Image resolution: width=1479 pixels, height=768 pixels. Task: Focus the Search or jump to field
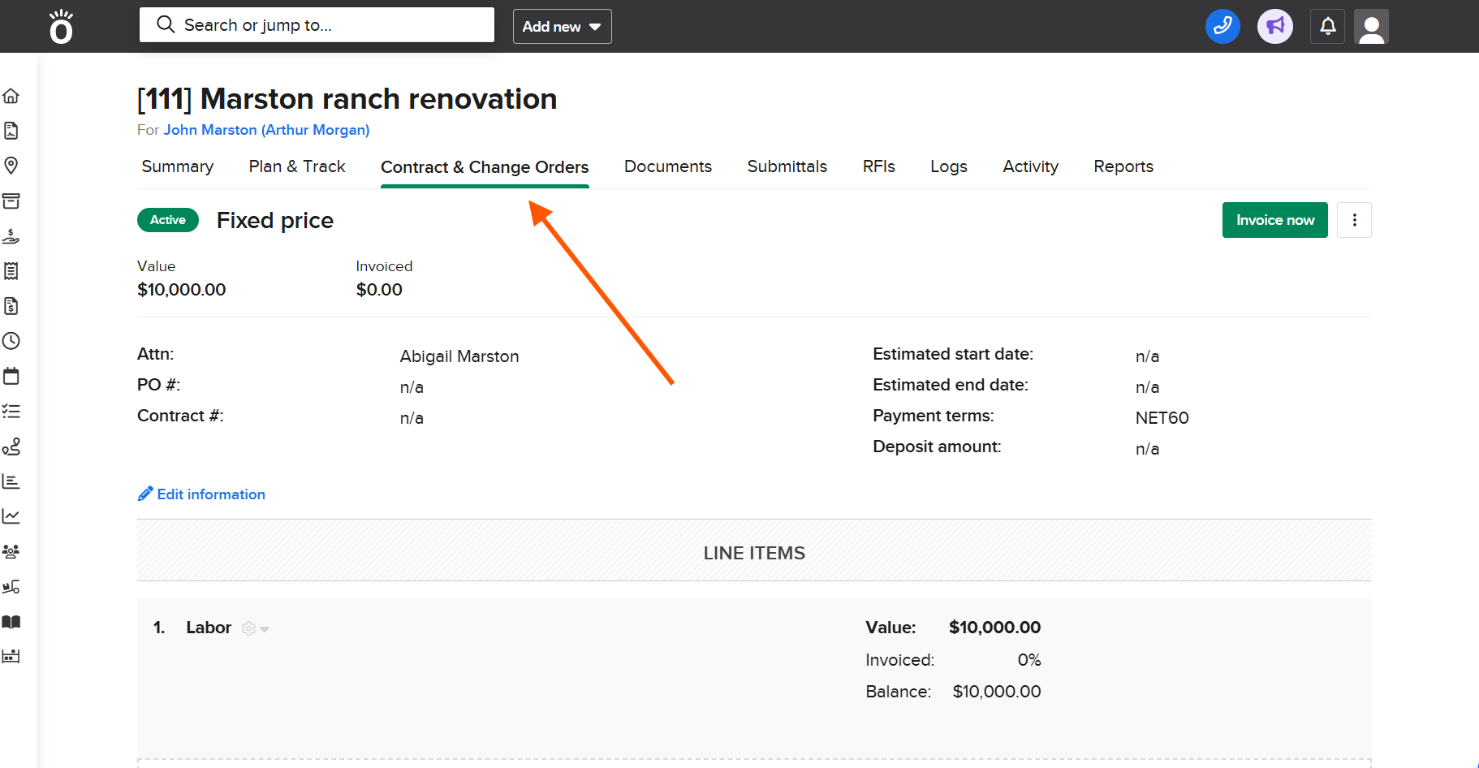[x=317, y=25]
